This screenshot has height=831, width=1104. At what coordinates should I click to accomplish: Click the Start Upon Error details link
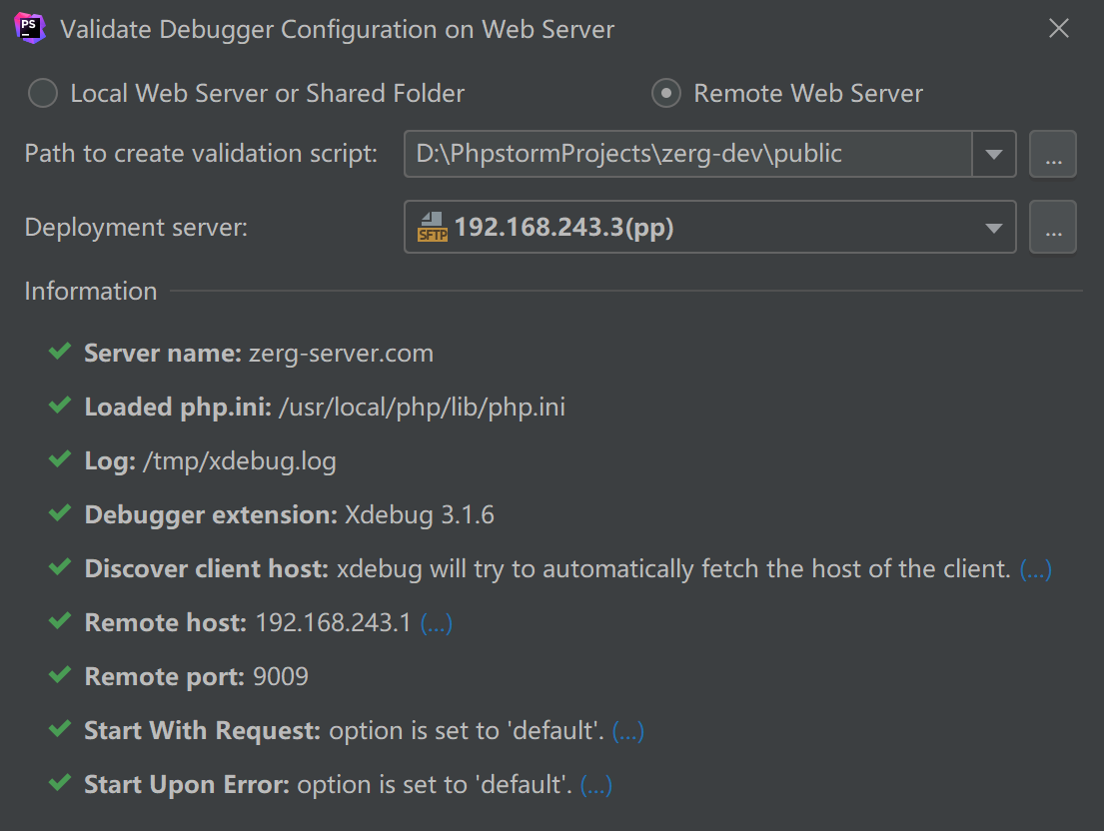(x=595, y=785)
